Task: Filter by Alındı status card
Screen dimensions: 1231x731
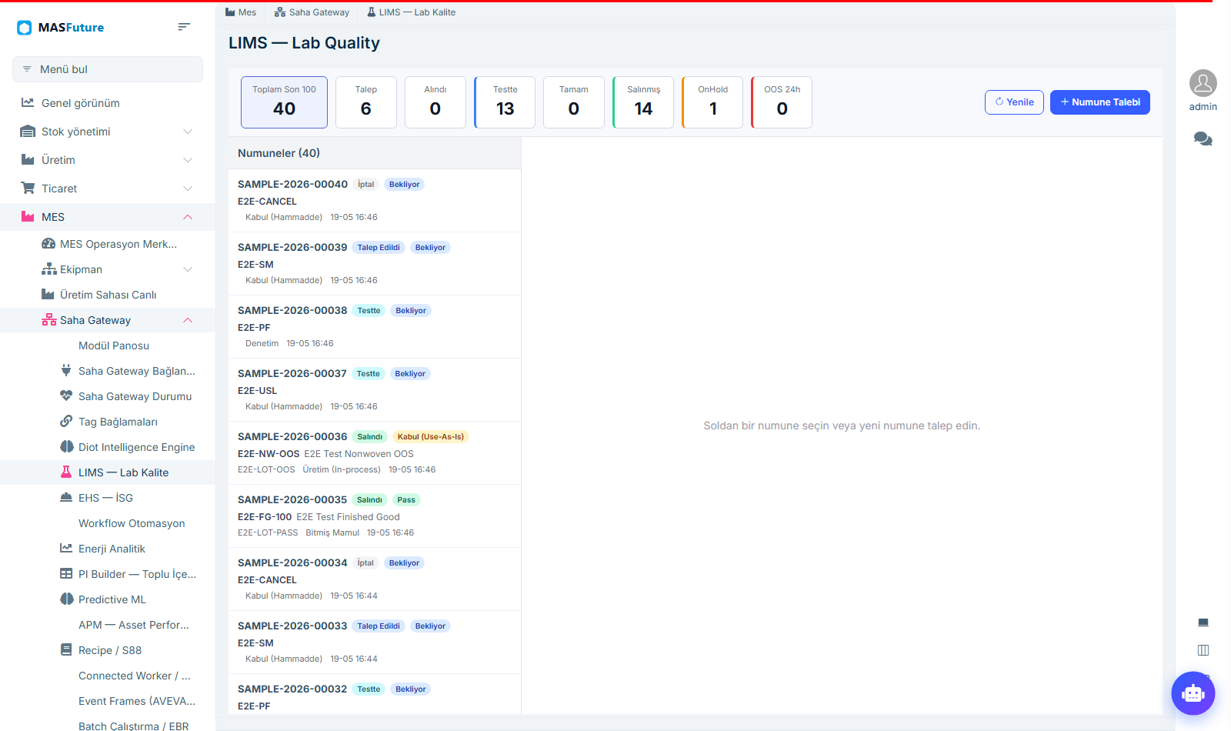Action: [435, 102]
